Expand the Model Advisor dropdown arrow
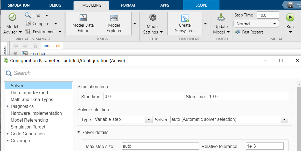This screenshot has height=151, width=301. pos(21,32)
